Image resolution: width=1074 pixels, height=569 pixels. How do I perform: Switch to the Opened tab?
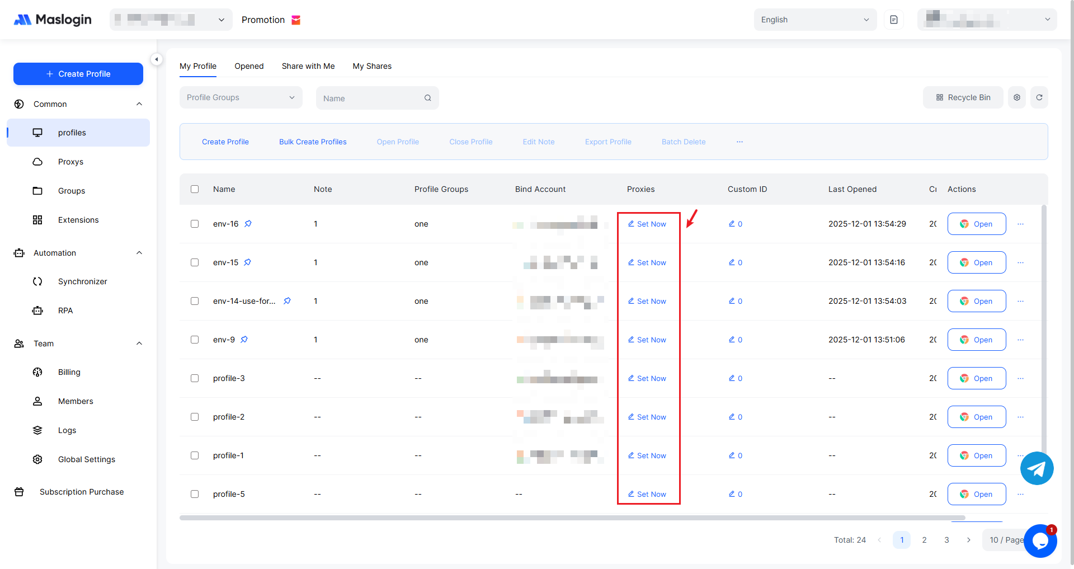tap(249, 66)
